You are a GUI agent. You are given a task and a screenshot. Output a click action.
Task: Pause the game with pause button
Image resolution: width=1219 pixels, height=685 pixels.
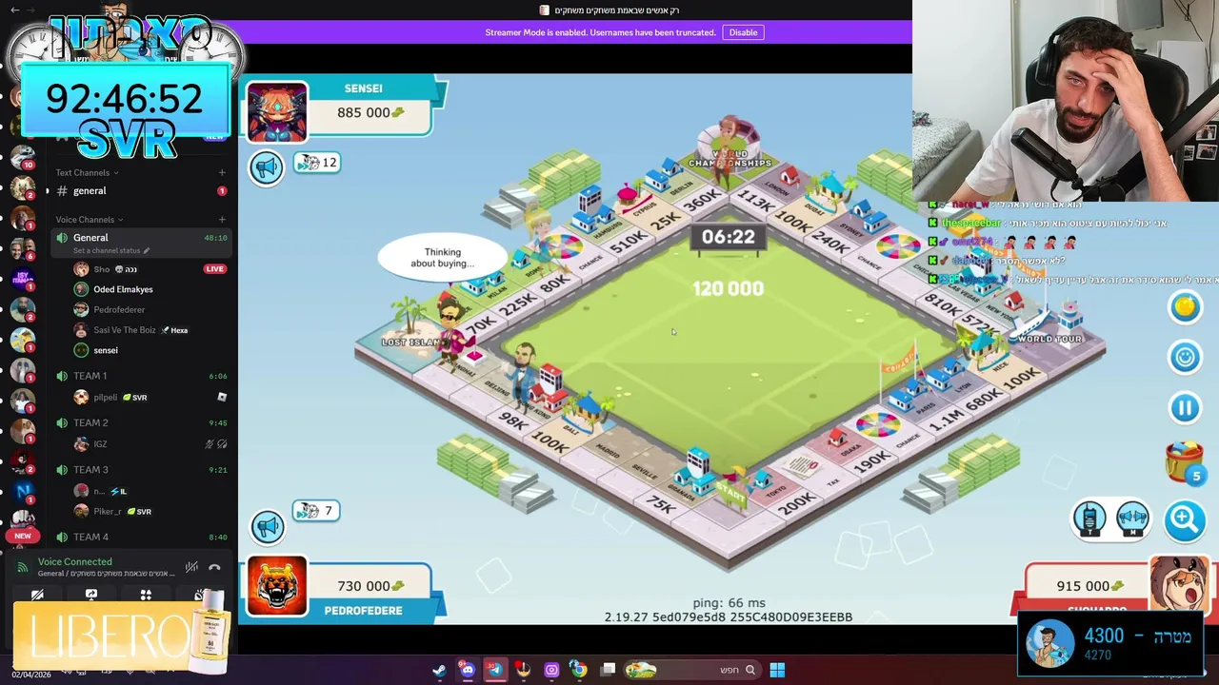[x=1185, y=407]
